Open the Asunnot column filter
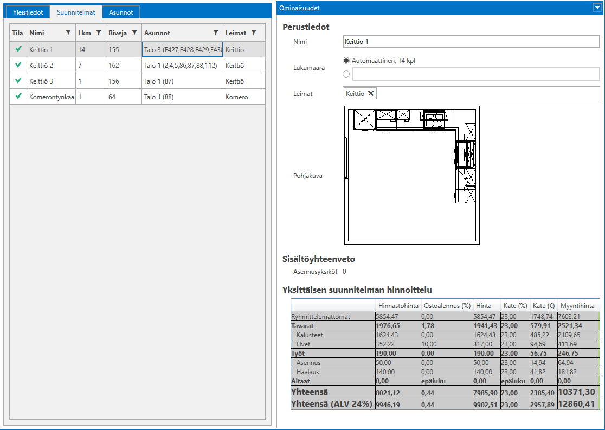The image size is (605, 430). (216, 33)
